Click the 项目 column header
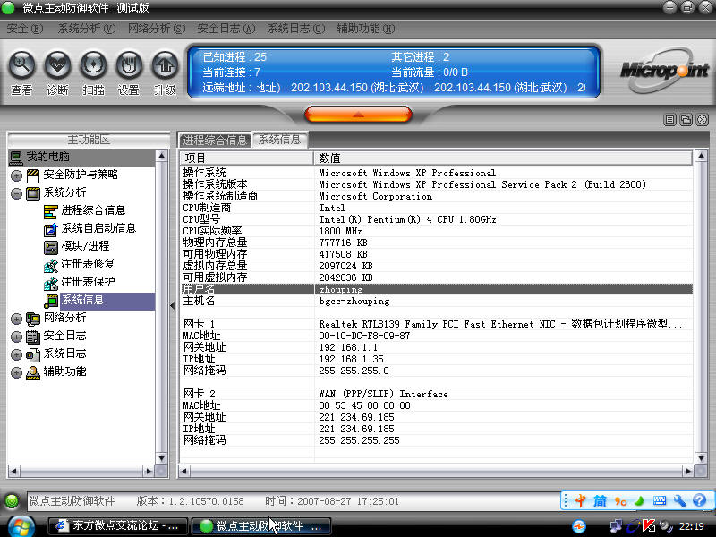Image resolution: width=716 pixels, height=537 pixels. [x=247, y=158]
